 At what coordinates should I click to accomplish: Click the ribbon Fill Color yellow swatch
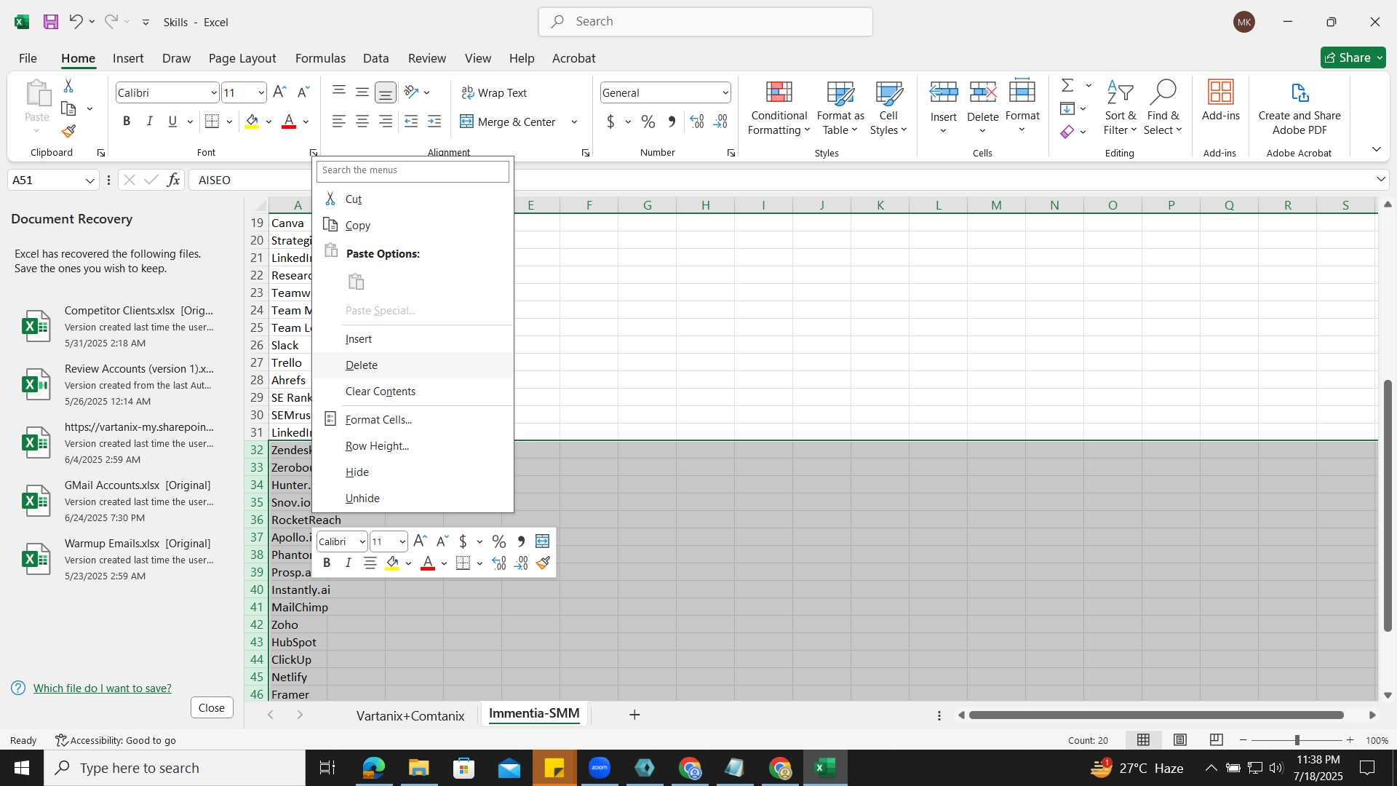pyautogui.click(x=252, y=122)
